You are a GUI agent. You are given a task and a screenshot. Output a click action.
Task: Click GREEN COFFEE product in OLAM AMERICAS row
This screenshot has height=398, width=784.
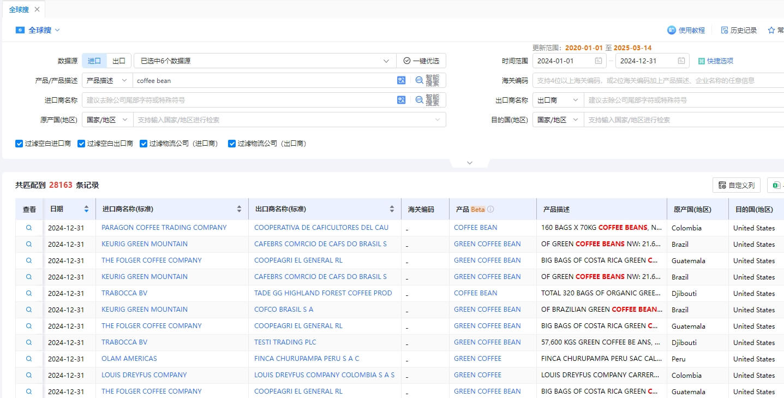click(x=477, y=359)
